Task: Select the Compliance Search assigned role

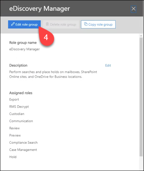Action: (23, 143)
